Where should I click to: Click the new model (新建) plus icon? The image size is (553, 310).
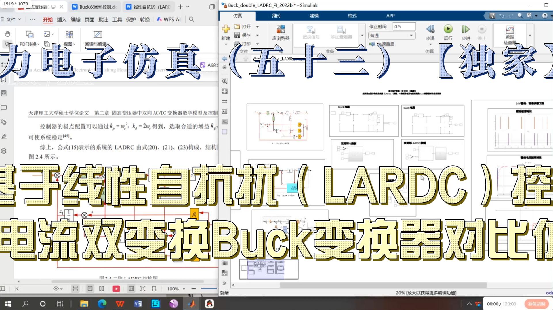pyautogui.click(x=226, y=29)
